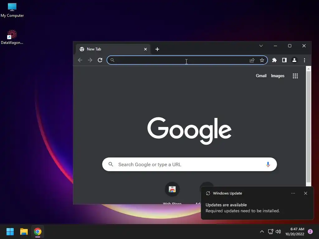Open Chrome side panel icon
This screenshot has width=319, height=239.
coord(284,60)
